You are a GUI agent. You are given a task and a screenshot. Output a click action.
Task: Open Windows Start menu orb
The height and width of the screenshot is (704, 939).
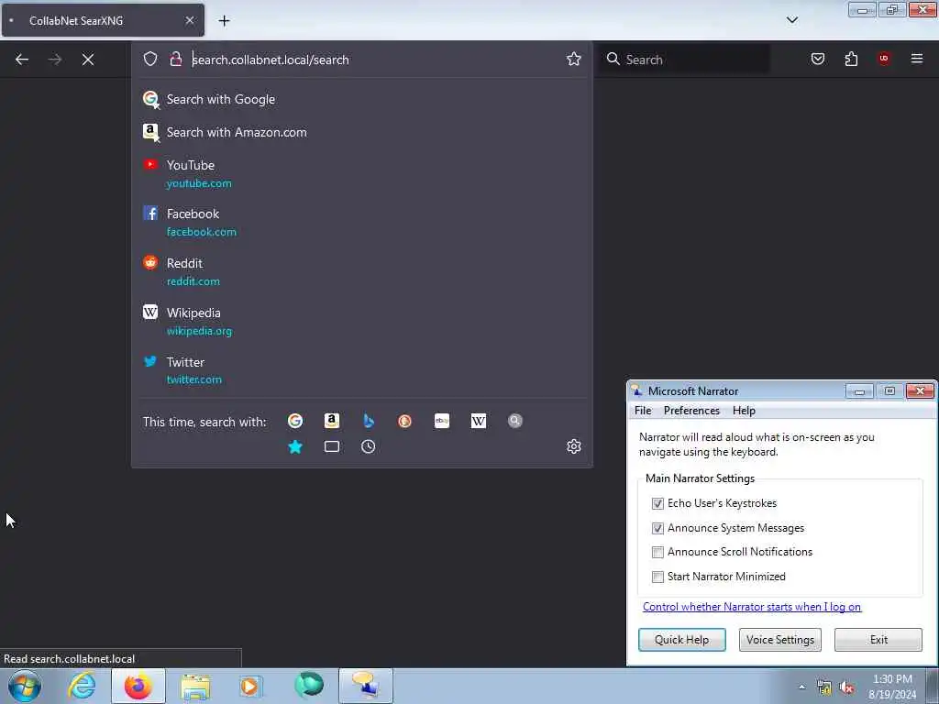[25, 686]
